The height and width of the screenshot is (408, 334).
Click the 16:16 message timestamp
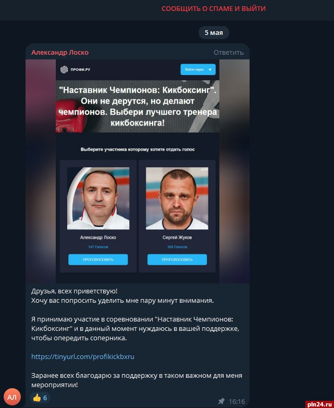pos(237,402)
